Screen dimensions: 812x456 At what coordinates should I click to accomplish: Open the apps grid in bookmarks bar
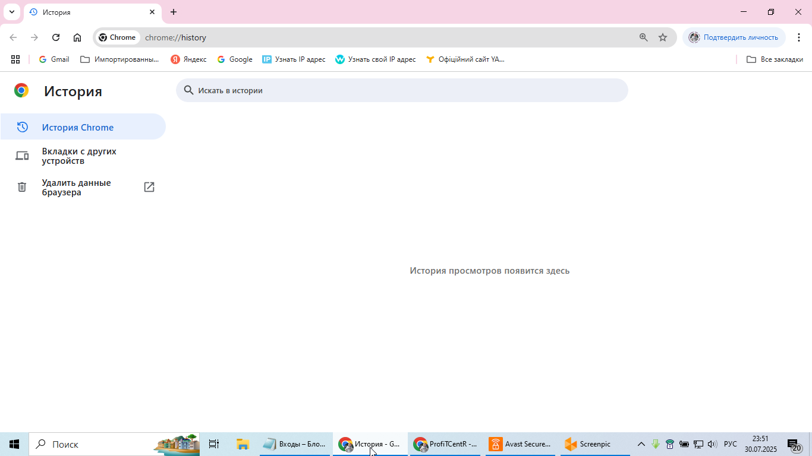(15, 59)
